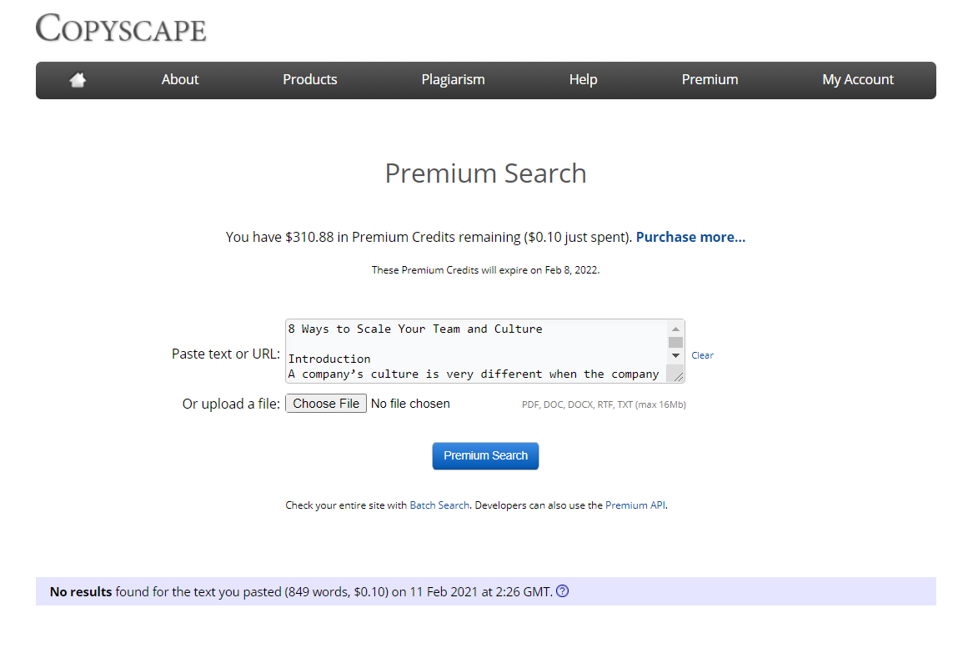This screenshot has width=963, height=648.
Task: Open the Help menu
Action: pos(583,80)
